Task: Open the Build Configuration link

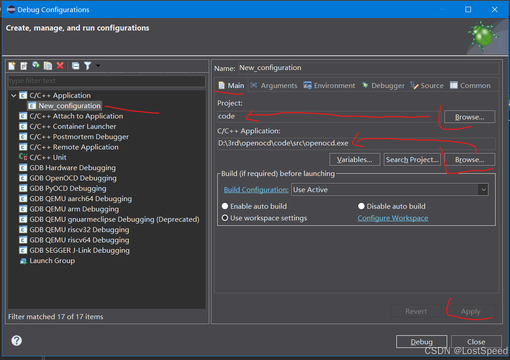Action: (256, 190)
